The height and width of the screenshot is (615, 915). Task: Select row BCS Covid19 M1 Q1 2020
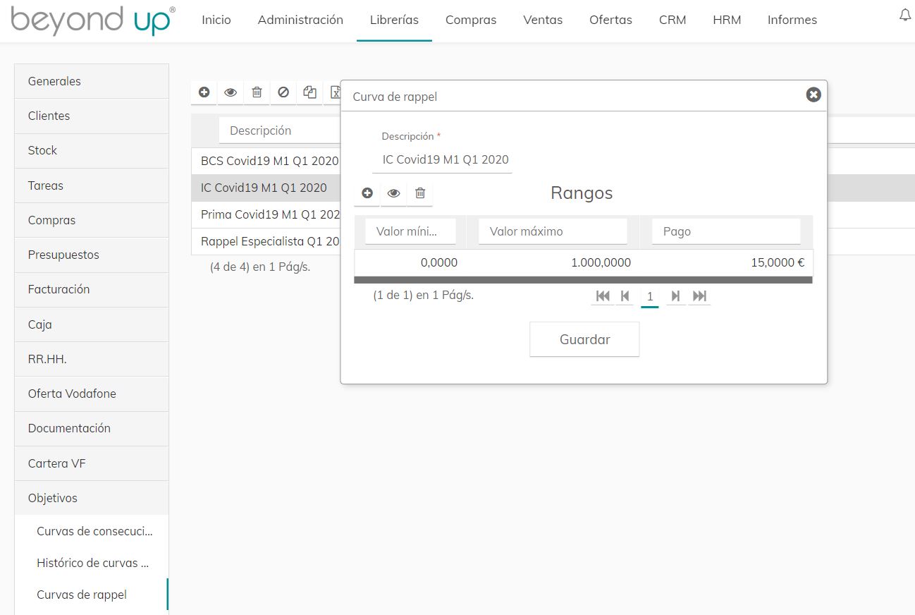point(266,161)
